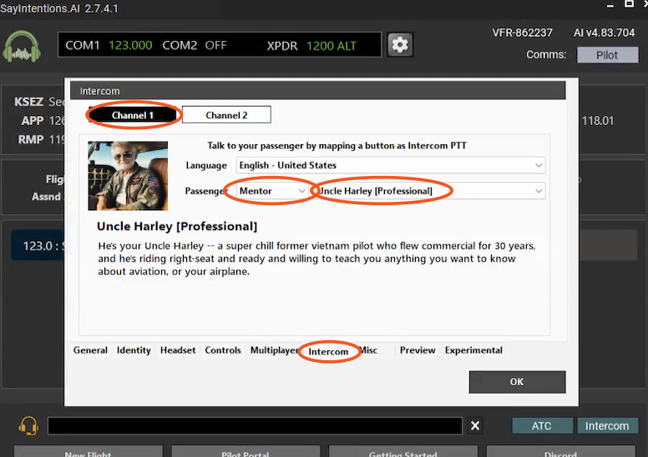Screen dimensions: 648x457
Task: Open the General tab
Action: point(90,350)
